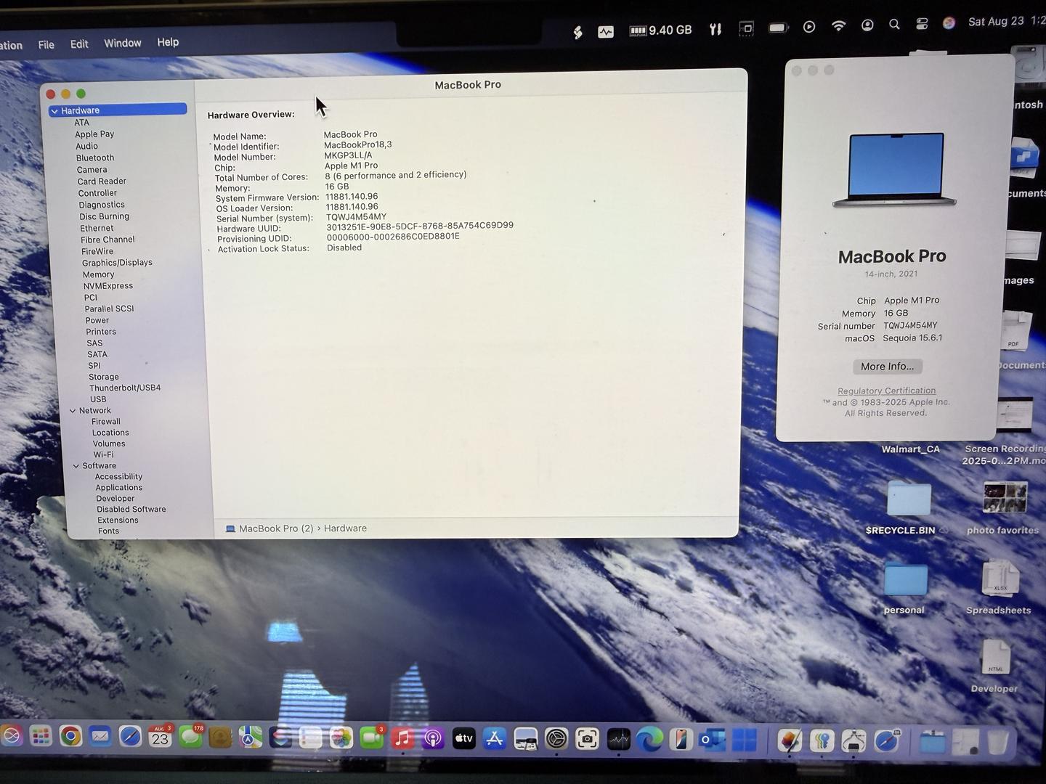The height and width of the screenshot is (784, 1046).
Task: Select Thunderbolt/USB4 in sidebar
Action: (x=125, y=388)
